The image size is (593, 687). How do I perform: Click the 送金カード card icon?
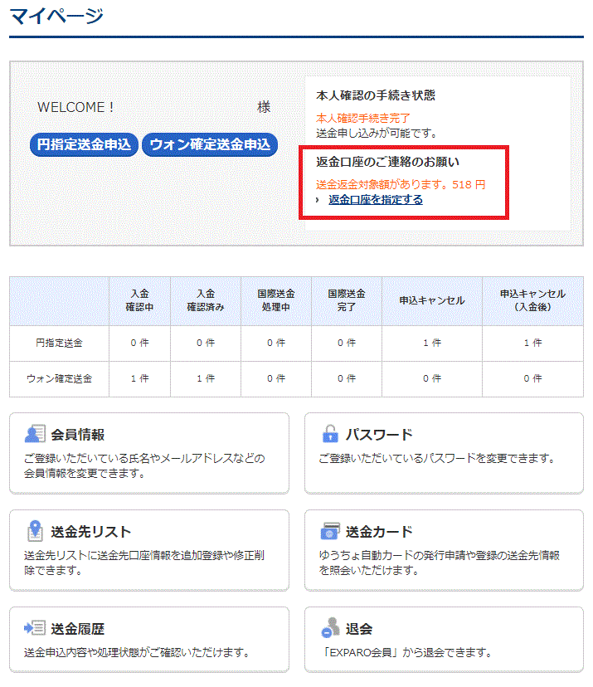(x=330, y=531)
